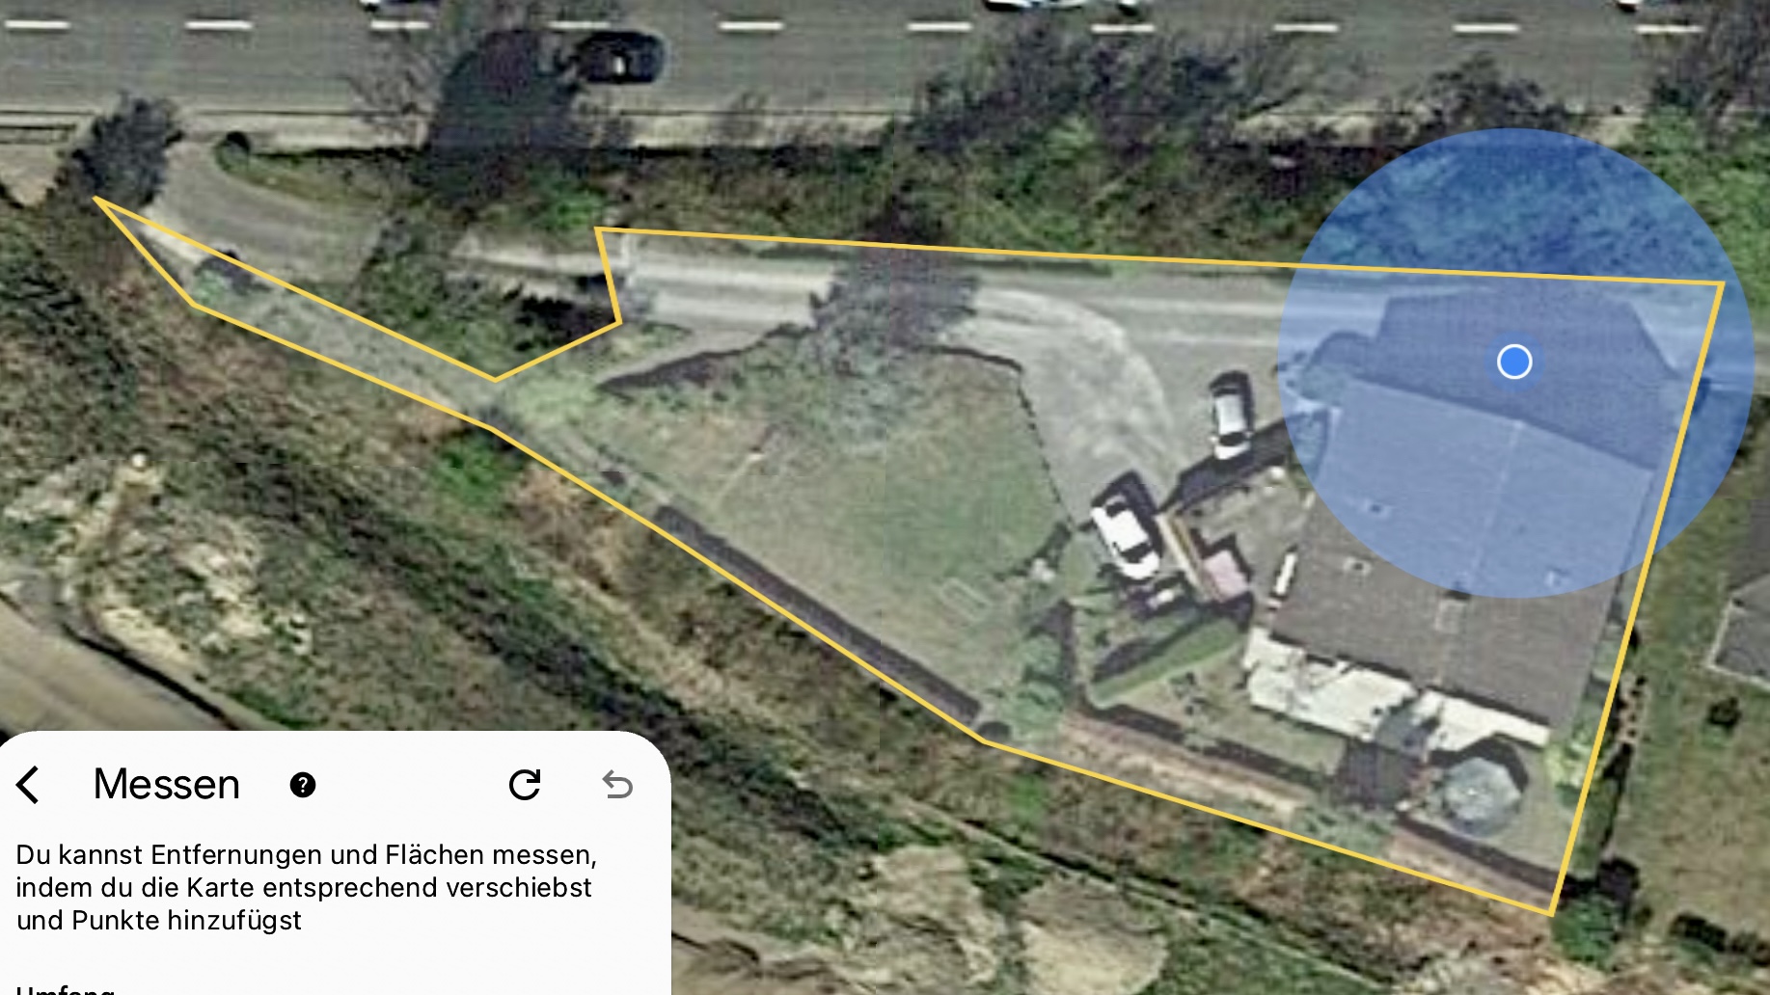Click the polygon vertex at the driveway notch
This screenshot has width=1770, height=995.
coord(618,323)
